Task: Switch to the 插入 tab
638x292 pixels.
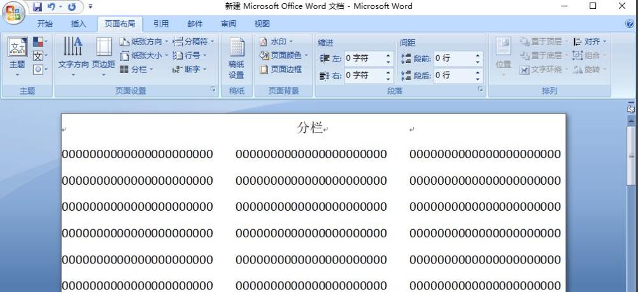Action: tap(78, 24)
